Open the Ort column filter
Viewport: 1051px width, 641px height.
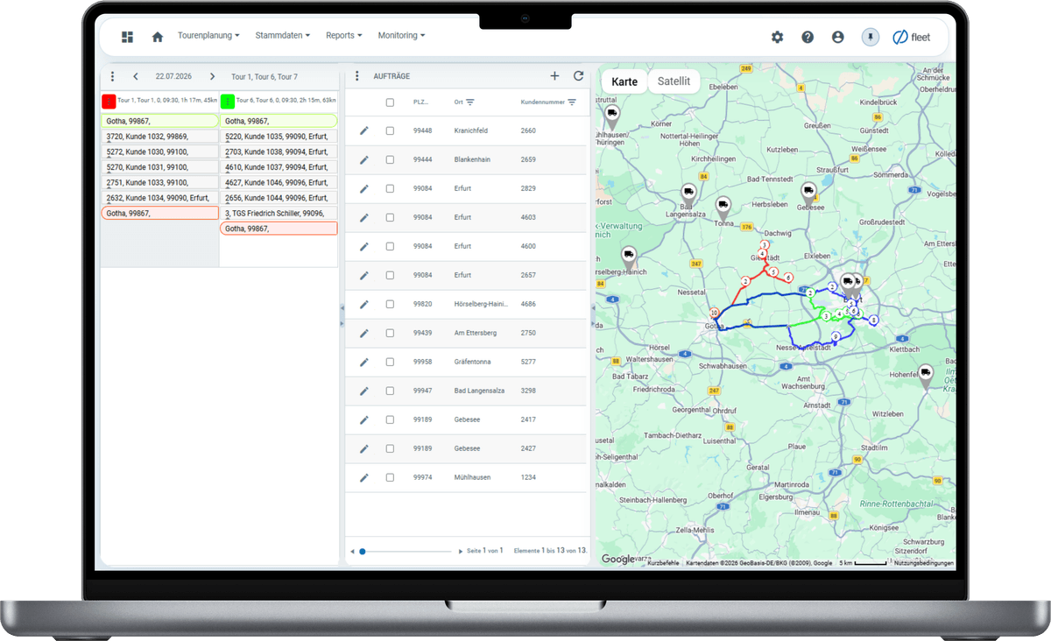[x=470, y=102]
